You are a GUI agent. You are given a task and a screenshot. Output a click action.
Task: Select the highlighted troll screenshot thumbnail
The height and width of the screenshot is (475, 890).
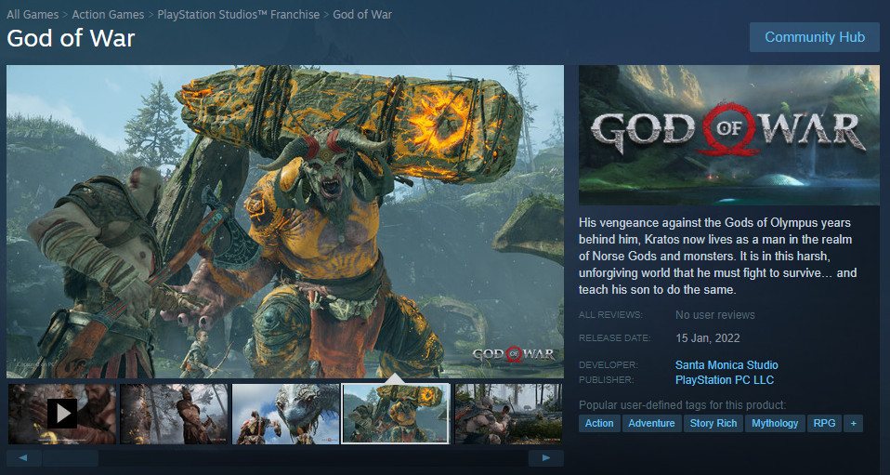pyautogui.click(x=396, y=414)
